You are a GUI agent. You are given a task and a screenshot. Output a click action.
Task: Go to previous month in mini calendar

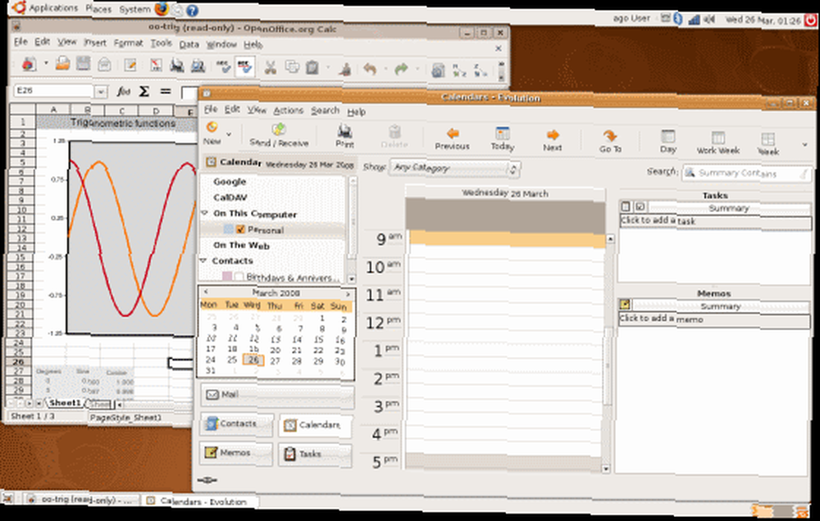[206, 292]
